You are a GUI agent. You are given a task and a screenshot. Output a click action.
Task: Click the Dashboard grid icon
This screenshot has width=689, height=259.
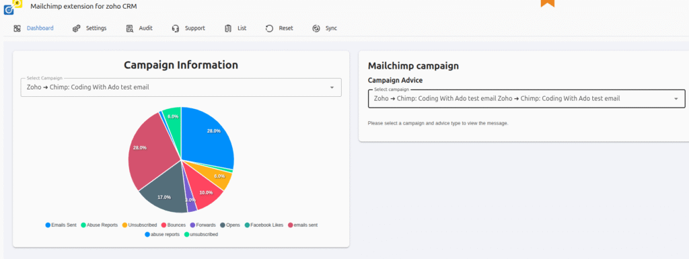point(17,28)
